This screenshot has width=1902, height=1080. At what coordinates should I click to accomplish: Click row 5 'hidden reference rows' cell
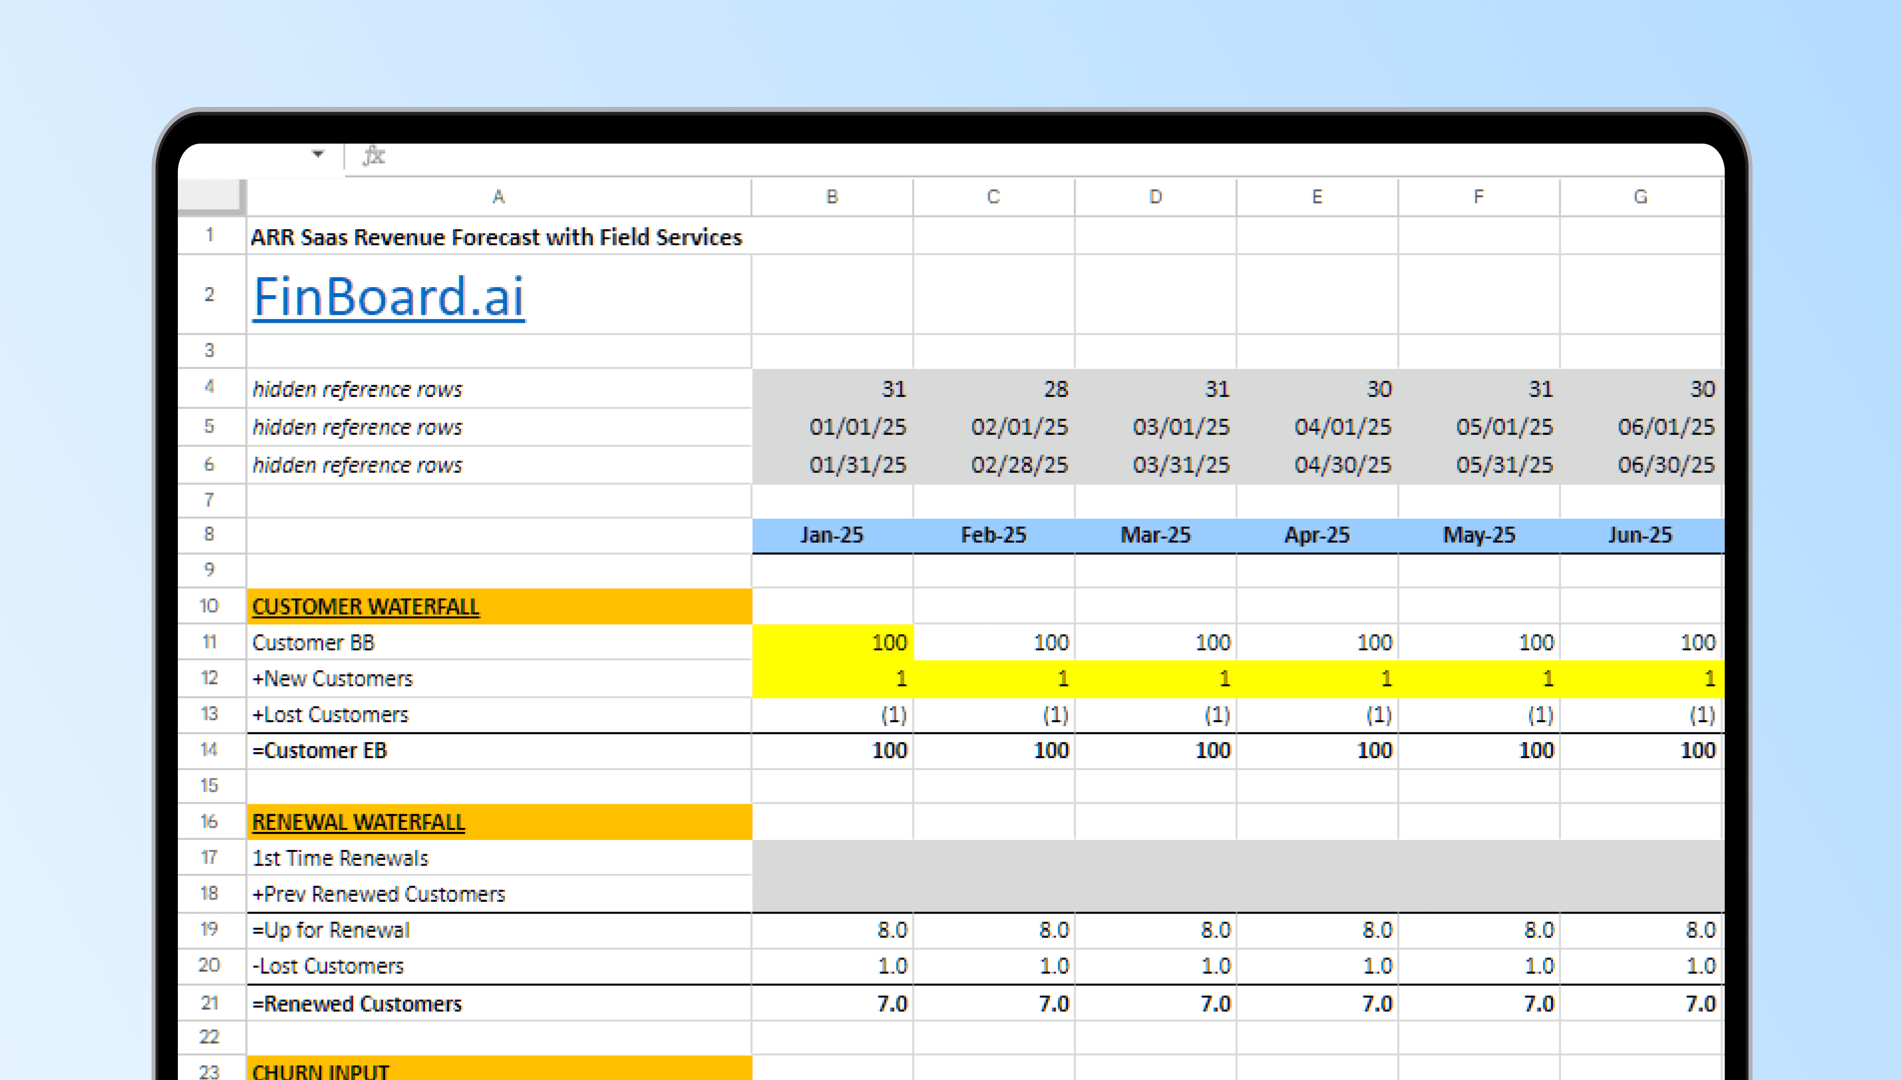point(498,426)
